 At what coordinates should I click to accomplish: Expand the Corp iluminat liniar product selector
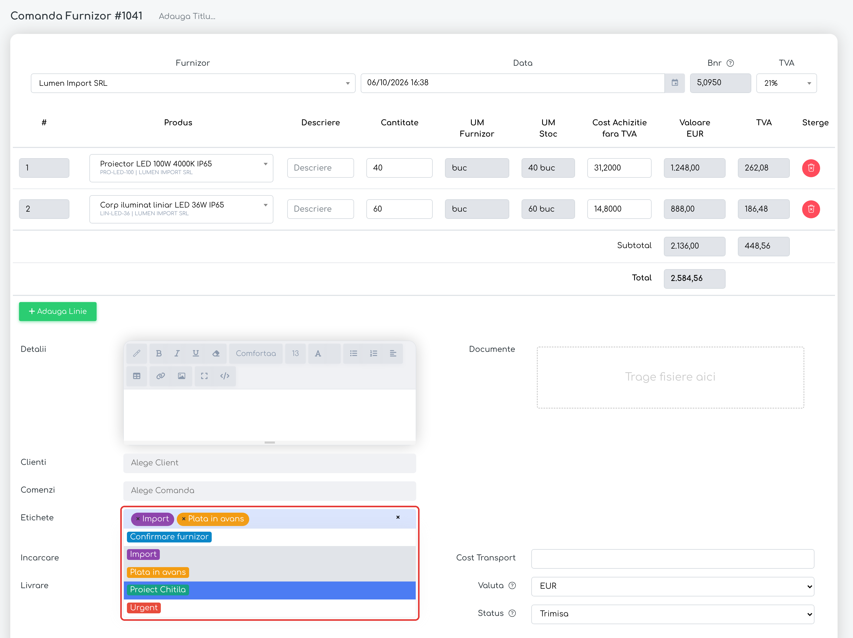pos(181,209)
